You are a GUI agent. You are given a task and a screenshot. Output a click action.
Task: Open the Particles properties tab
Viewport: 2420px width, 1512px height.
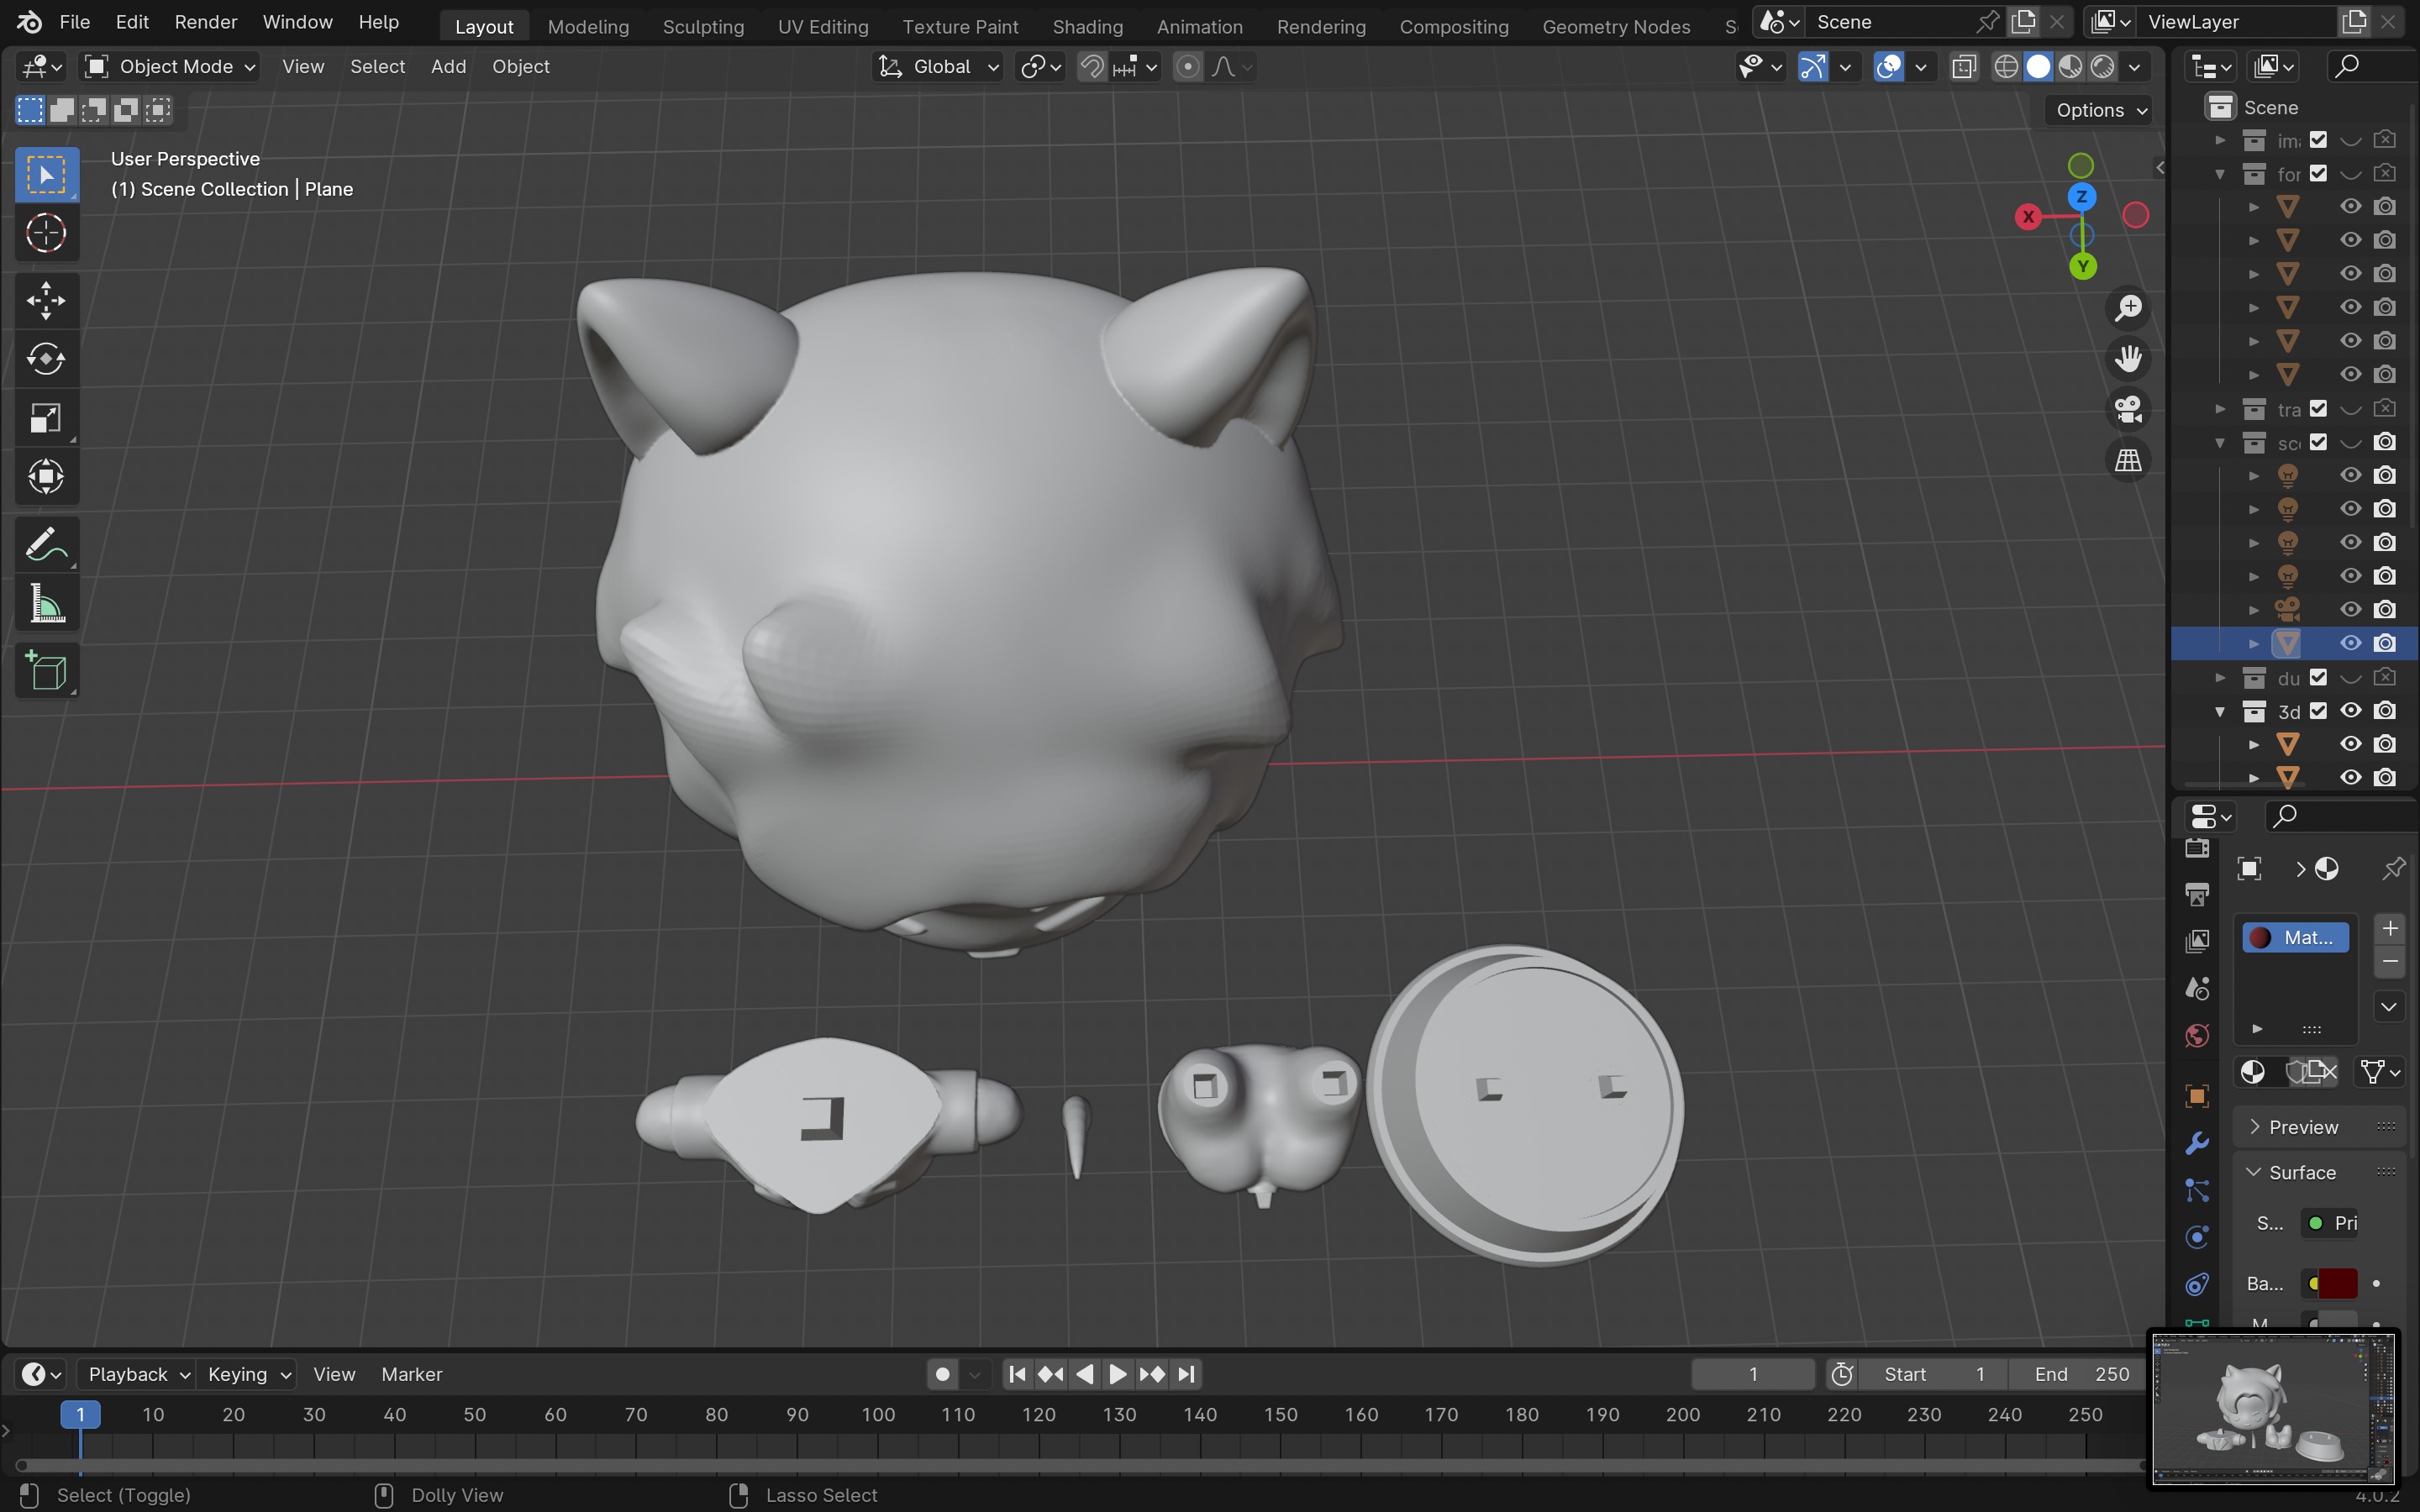2197,1190
